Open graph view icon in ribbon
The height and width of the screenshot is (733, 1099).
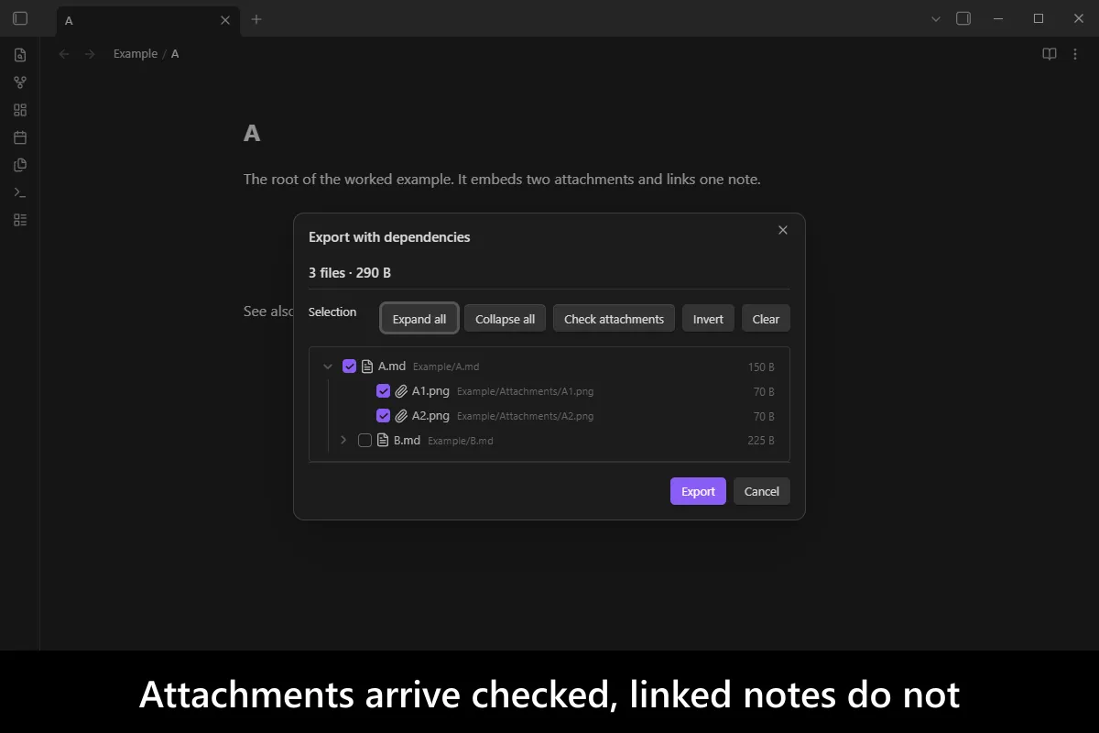click(20, 82)
